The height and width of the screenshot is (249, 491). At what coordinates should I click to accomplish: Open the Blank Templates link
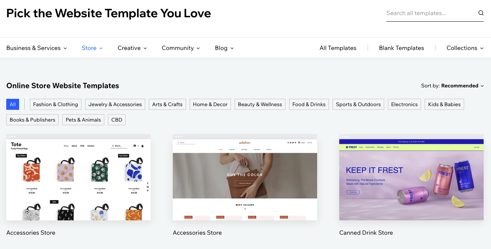(x=401, y=48)
